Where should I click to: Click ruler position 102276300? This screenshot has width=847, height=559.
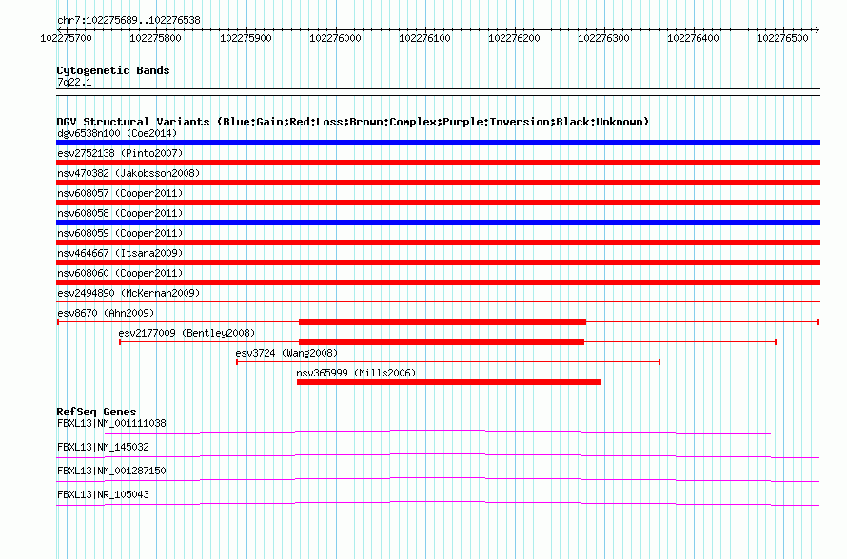604,38
